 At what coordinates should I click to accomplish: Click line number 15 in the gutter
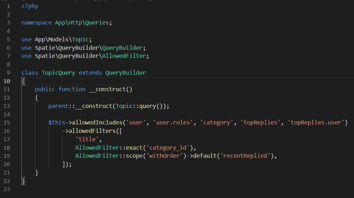tap(7, 122)
